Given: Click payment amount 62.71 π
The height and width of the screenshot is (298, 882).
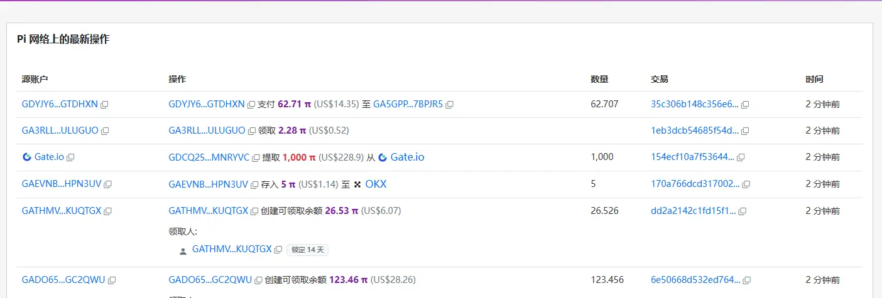Looking at the screenshot, I should pyautogui.click(x=295, y=104).
